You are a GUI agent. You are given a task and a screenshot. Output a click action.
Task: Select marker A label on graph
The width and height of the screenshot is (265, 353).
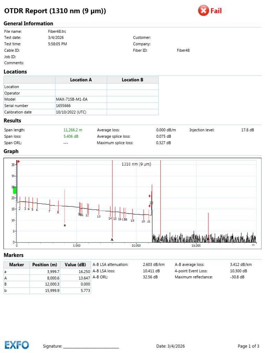[112, 240]
